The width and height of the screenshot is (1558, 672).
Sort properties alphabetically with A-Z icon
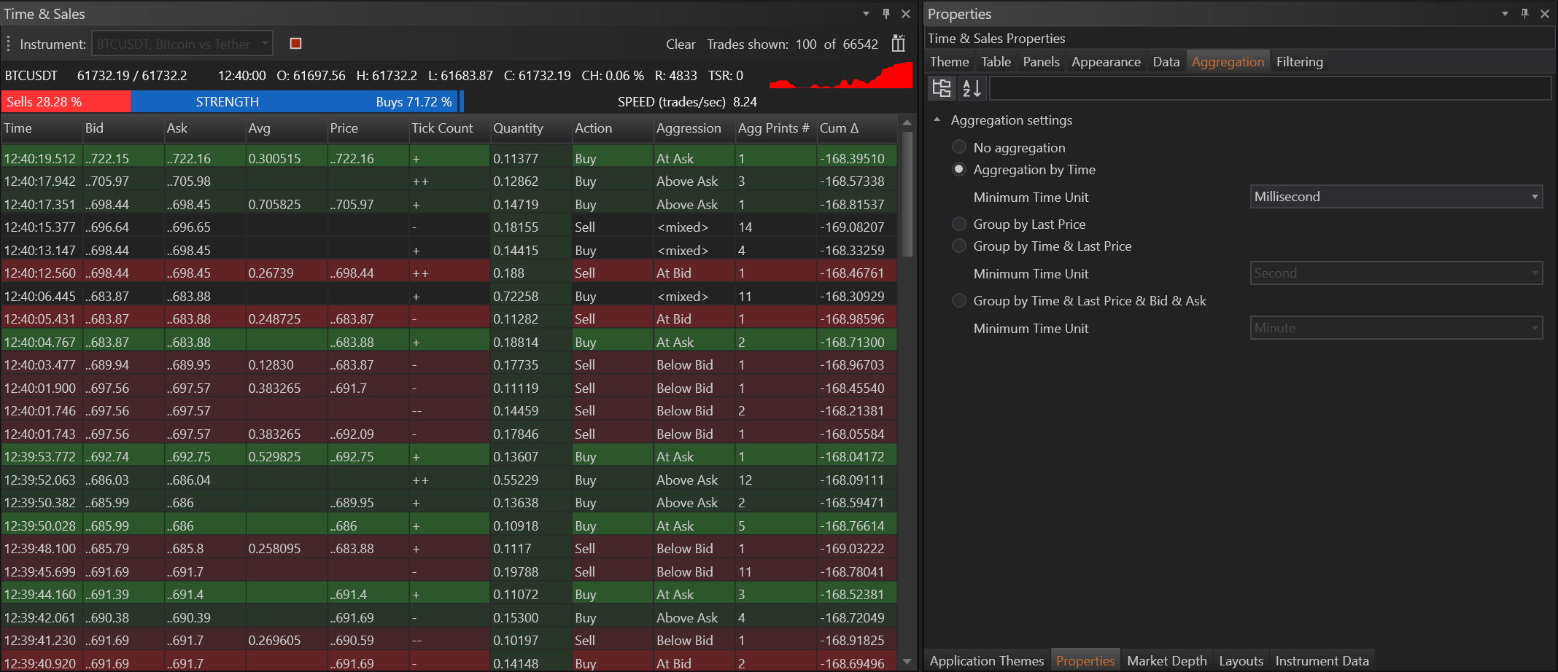(x=972, y=88)
